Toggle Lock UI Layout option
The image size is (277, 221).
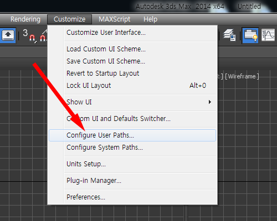pyautogui.click(x=132, y=86)
